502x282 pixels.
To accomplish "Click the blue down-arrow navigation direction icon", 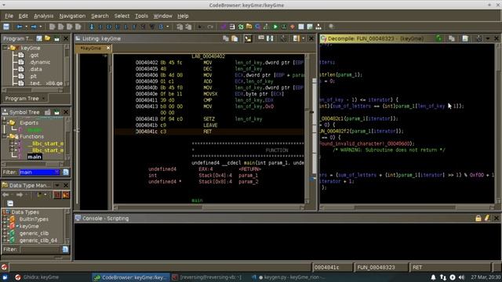I will (x=92, y=27).
